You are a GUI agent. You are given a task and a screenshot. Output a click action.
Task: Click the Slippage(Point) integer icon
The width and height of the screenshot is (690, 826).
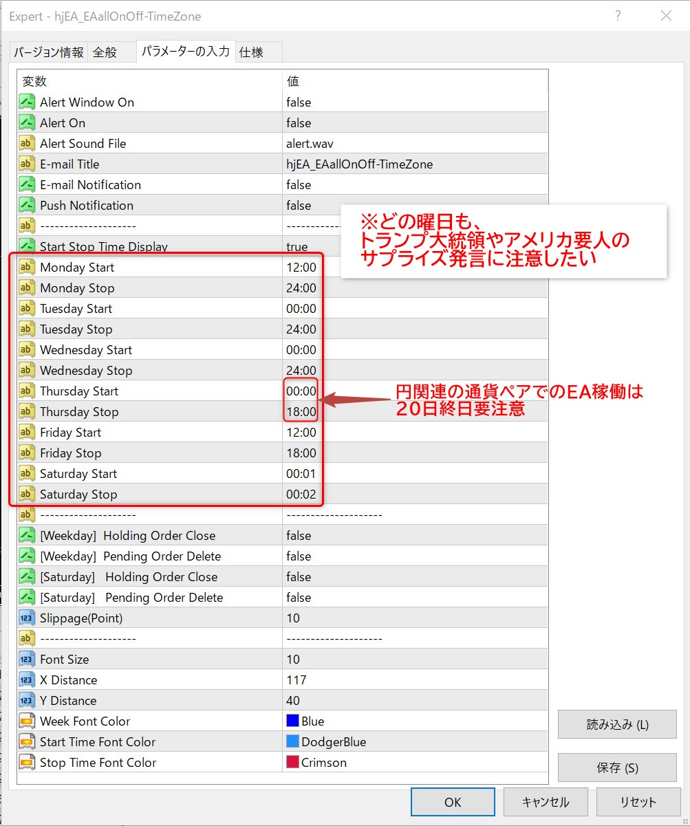coord(27,618)
